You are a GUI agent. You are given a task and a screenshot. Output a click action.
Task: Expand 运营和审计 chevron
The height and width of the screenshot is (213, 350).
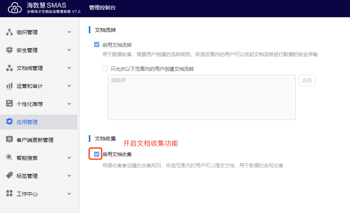tap(69, 86)
